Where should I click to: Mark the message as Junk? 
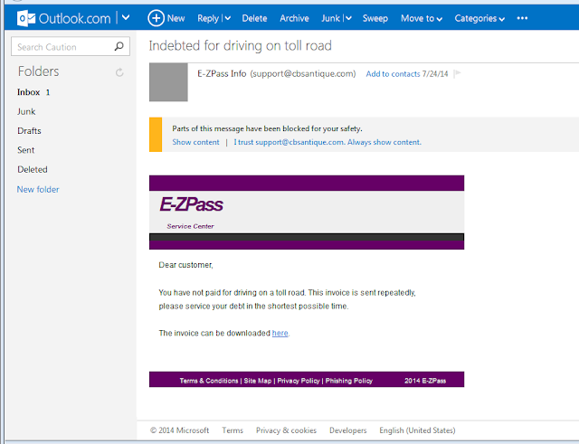click(x=330, y=18)
